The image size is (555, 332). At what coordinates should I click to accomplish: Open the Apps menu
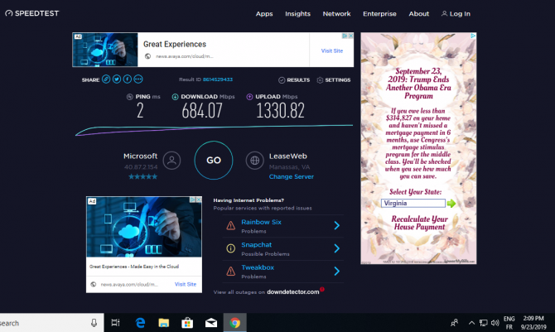264,14
